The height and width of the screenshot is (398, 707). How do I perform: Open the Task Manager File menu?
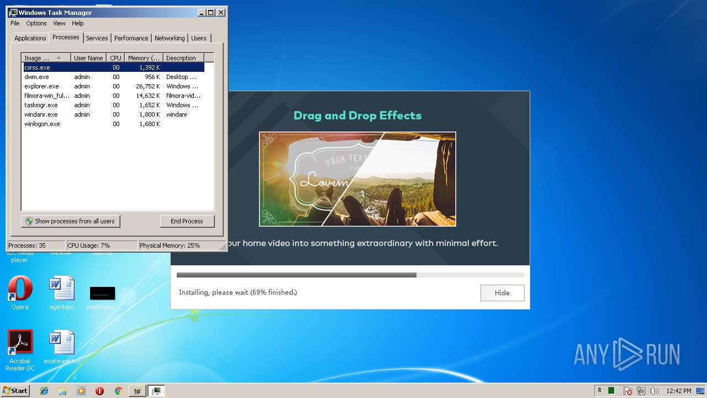pyautogui.click(x=15, y=23)
